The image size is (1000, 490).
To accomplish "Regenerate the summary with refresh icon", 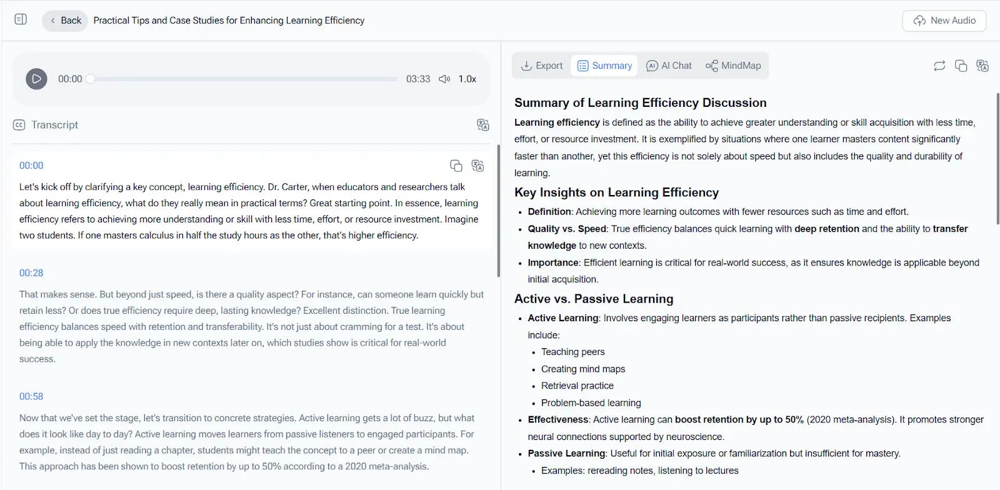I will click(939, 66).
